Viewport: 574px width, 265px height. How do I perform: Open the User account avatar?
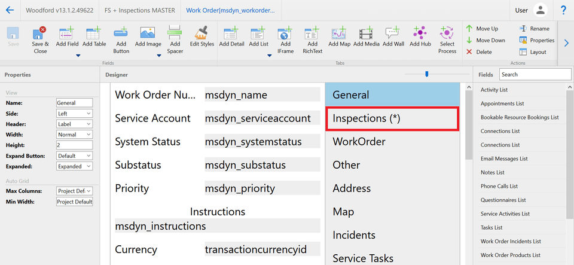point(541,10)
